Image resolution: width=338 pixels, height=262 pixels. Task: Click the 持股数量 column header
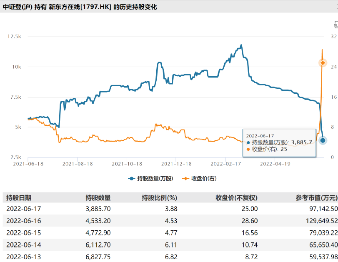[98, 197]
